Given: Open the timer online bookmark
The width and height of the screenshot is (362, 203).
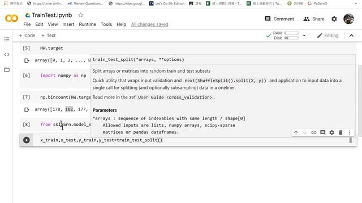Looking at the screenshot, I should pos(45,3).
